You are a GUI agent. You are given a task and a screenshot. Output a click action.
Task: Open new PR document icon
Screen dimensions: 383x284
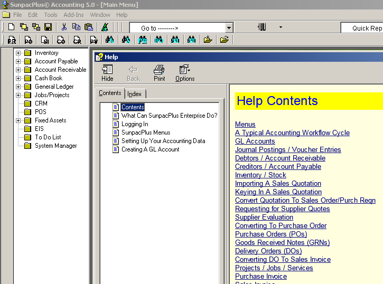coord(12,40)
